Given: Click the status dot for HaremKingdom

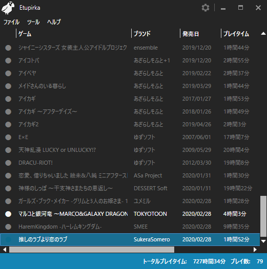Looking at the screenshot, I should tap(8, 227).
